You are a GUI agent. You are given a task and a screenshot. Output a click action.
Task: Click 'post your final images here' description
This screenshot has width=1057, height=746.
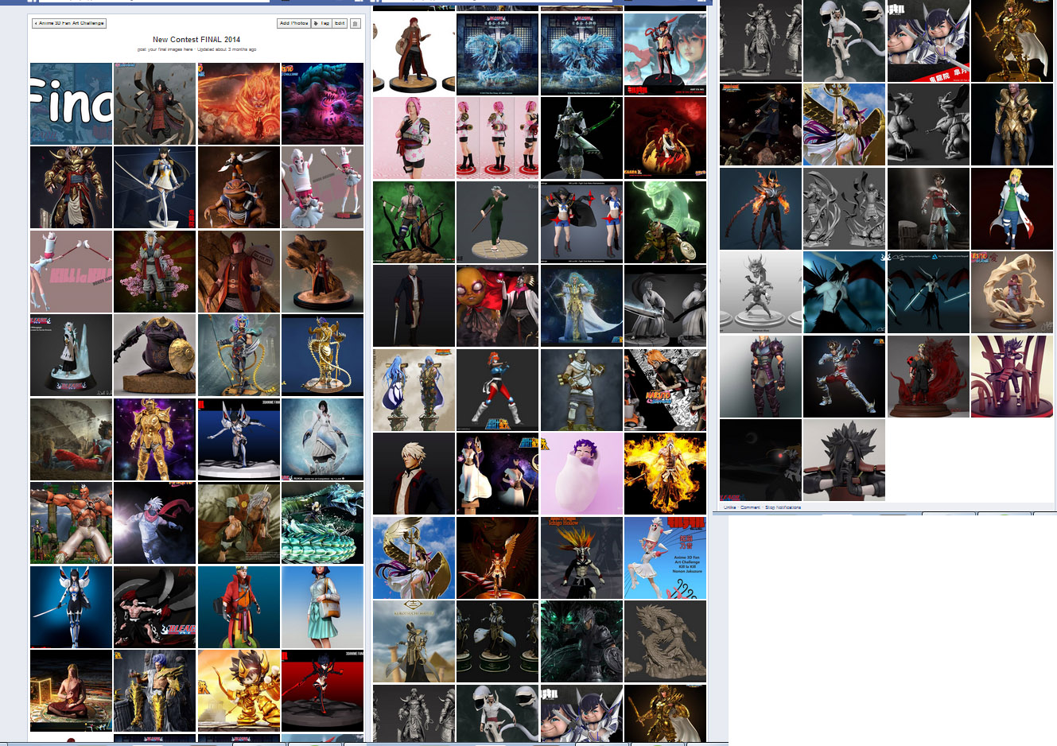point(165,49)
